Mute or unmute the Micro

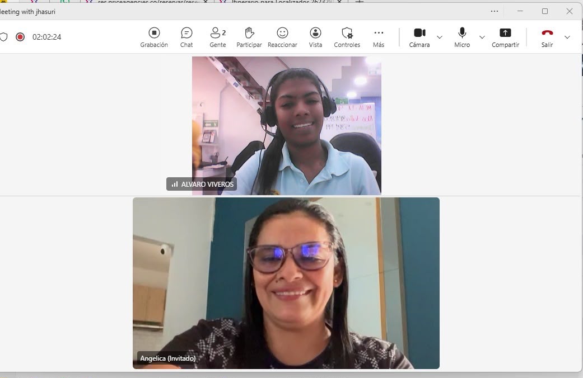pyautogui.click(x=462, y=37)
